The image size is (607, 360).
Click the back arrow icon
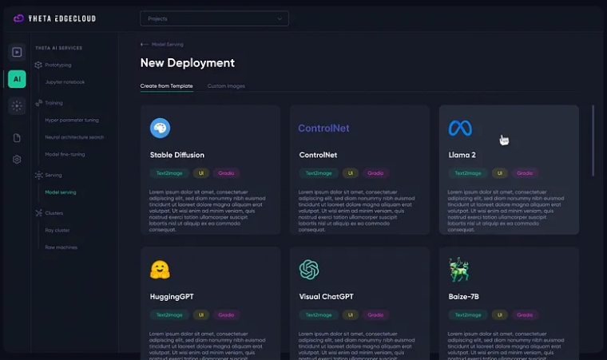tap(145, 45)
